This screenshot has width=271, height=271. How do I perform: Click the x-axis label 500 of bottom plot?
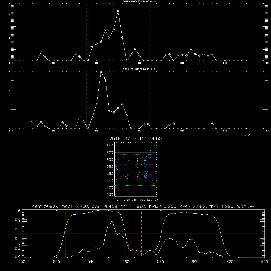pos(22,262)
